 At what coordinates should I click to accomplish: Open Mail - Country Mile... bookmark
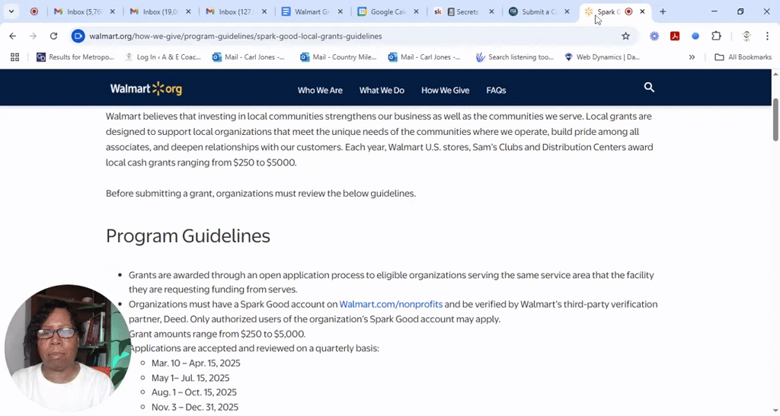pos(338,57)
